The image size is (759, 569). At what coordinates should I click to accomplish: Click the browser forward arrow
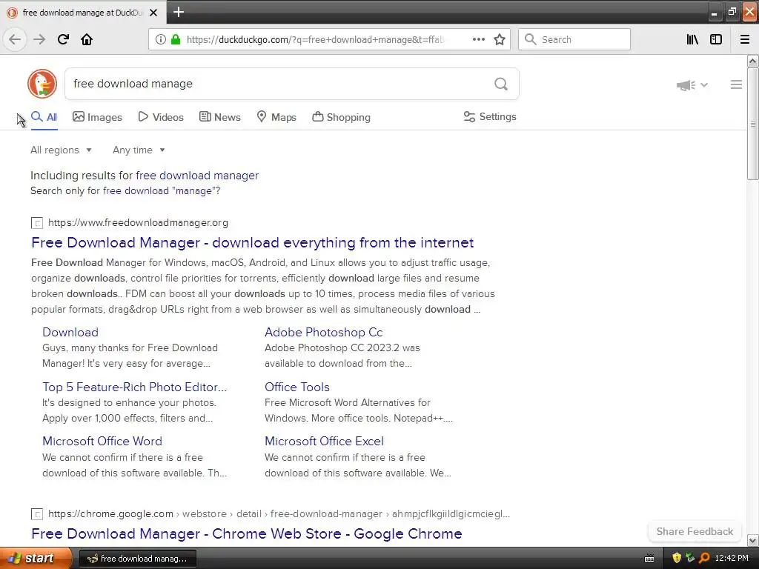[x=39, y=39]
